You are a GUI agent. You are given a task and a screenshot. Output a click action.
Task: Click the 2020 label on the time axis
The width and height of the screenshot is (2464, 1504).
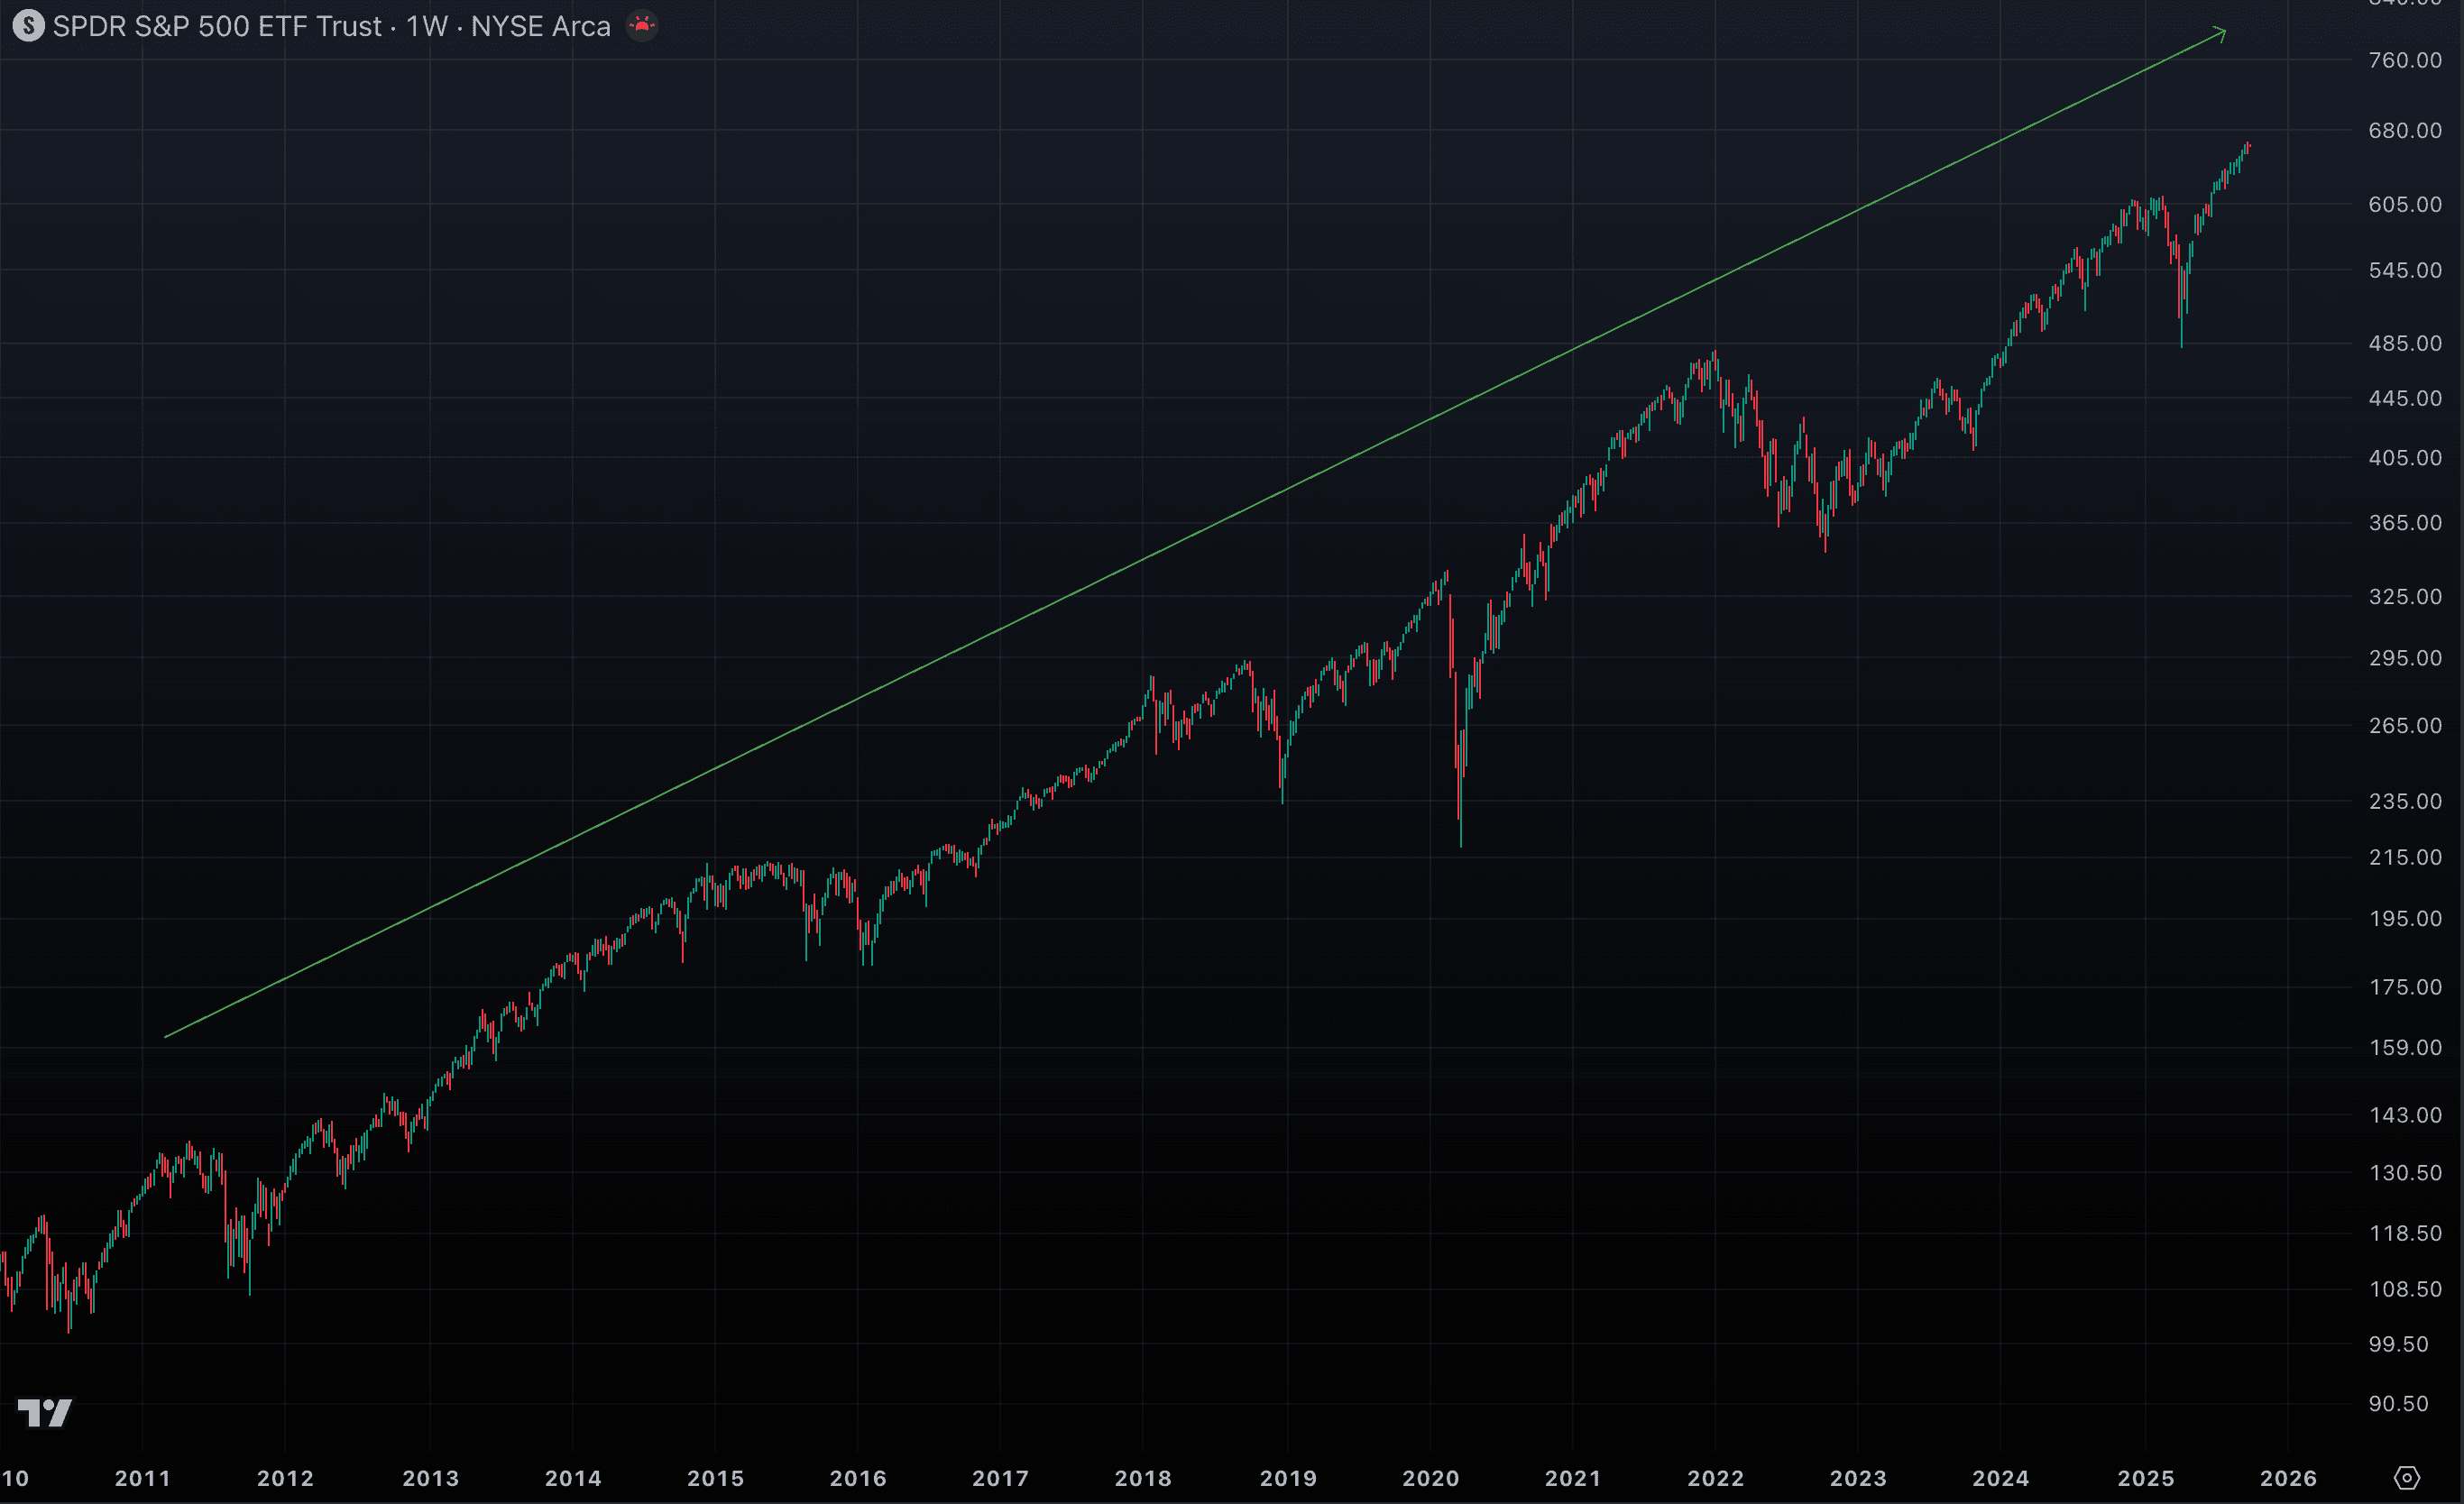tap(1431, 1478)
